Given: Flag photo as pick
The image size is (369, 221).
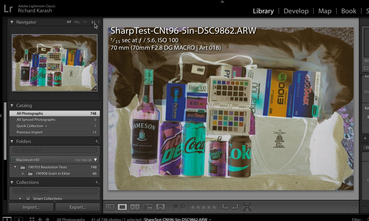Looking at the screenshot, I should (175, 207).
